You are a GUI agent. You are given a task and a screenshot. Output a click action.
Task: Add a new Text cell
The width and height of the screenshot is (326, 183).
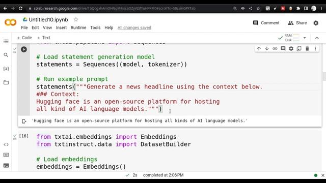[x=44, y=38]
